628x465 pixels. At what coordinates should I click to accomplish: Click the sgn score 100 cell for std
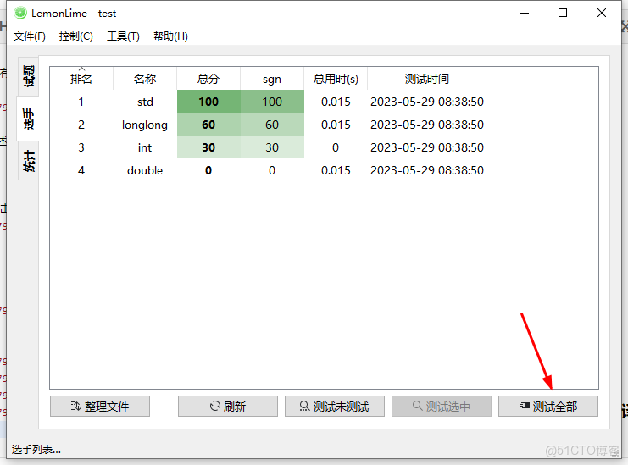coord(272,102)
